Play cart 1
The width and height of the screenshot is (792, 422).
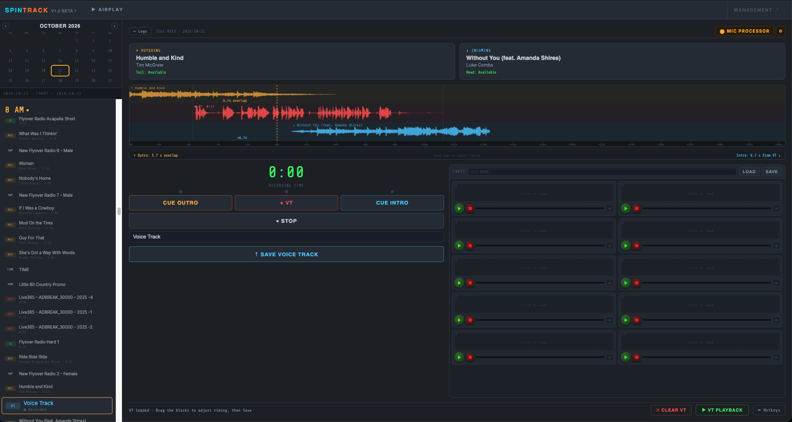pos(459,208)
